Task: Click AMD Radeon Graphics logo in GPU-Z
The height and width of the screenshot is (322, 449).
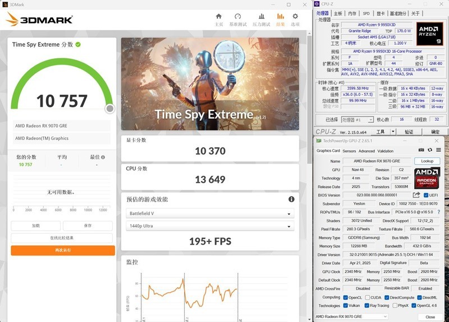Action: pos(427,178)
